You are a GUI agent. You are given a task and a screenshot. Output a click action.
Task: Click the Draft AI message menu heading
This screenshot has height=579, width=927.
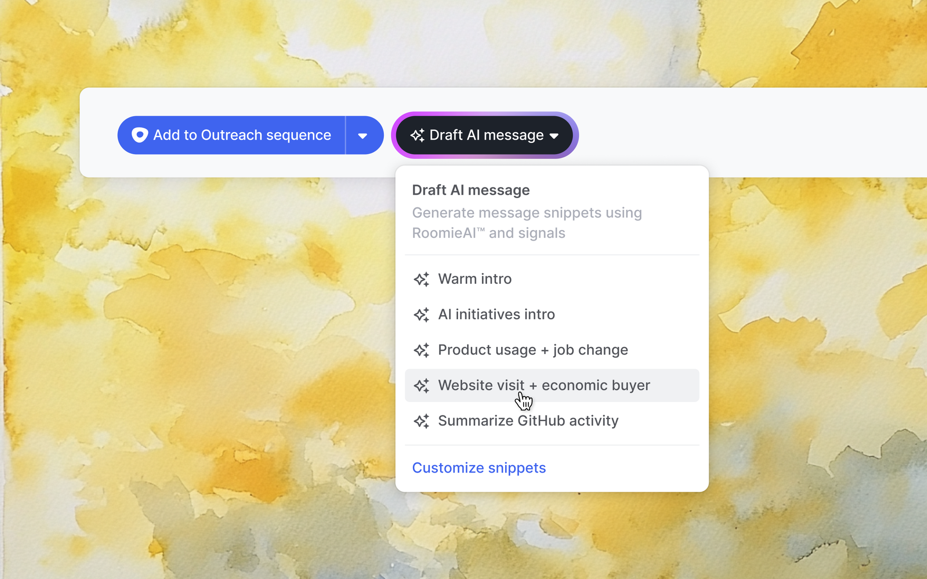tap(471, 190)
